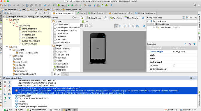Filter properties with funnel icon
The width and height of the screenshot is (201, 111).
(x=195, y=44)
